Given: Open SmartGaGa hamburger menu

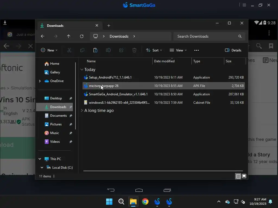Looking at the screenshot, I should click(244, 5).
